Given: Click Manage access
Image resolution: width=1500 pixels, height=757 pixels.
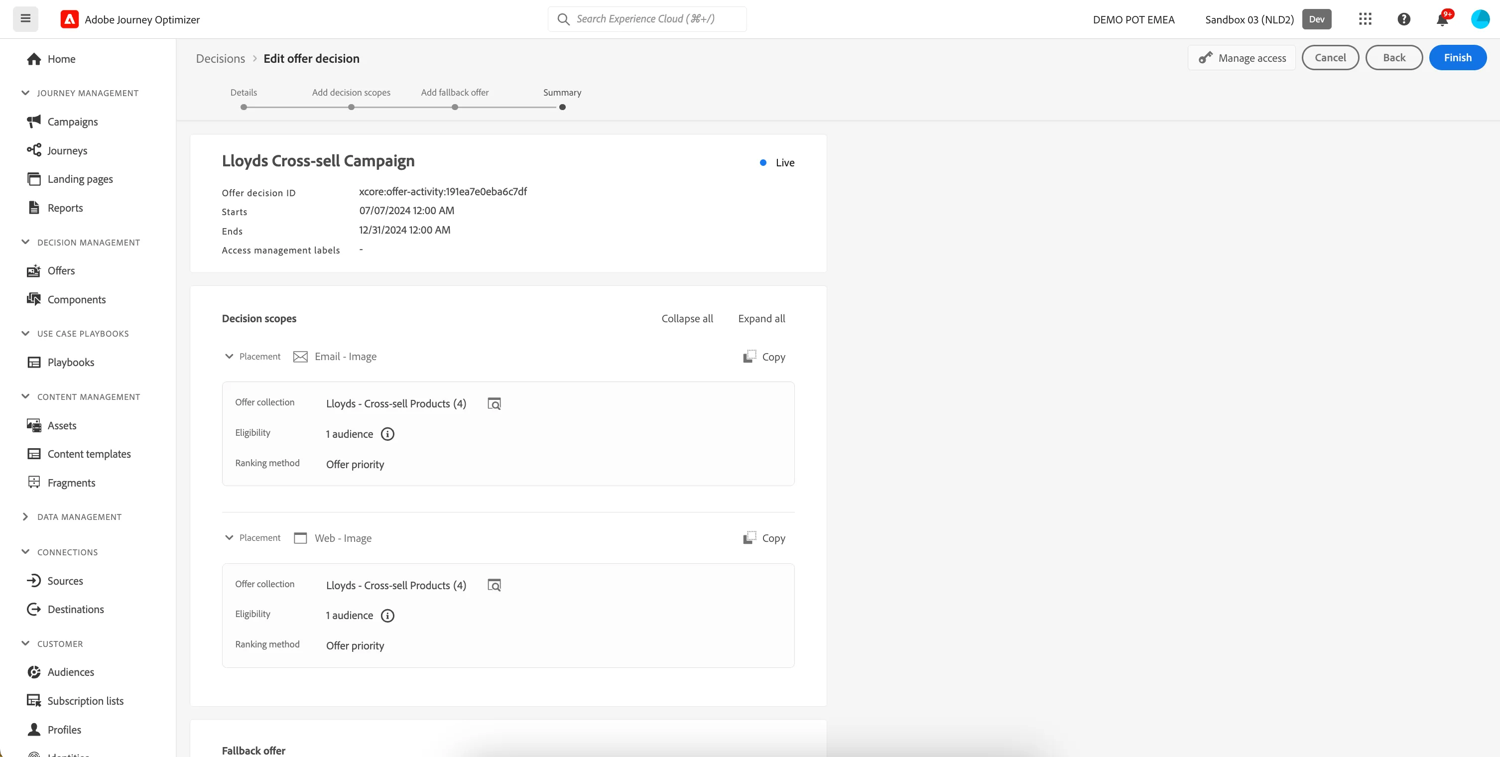Looking at the screenshot, I should (1242, 58).
